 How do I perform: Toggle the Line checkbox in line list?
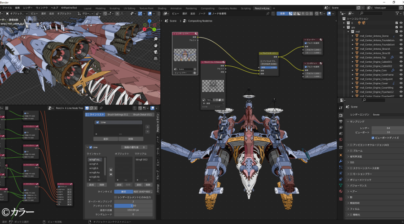point(97,122)
